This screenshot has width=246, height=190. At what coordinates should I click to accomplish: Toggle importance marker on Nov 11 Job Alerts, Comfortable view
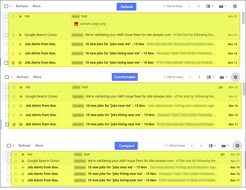click(x=21, y=124)
